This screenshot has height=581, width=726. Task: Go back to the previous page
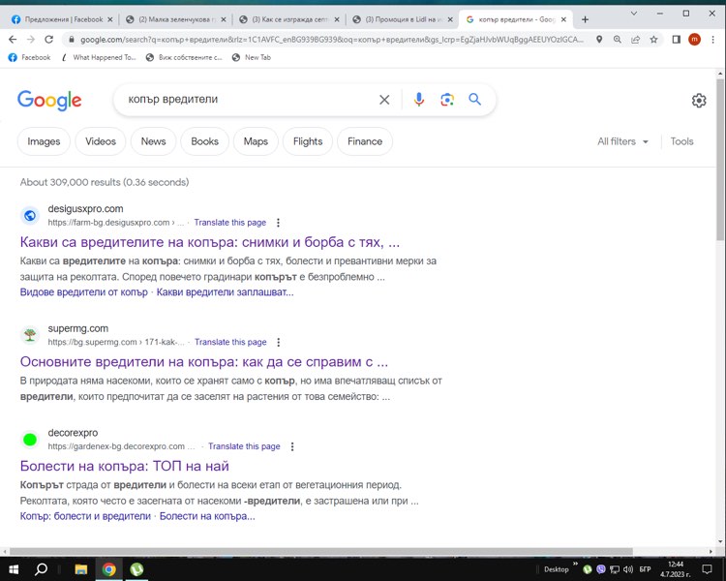pos(13,40)
